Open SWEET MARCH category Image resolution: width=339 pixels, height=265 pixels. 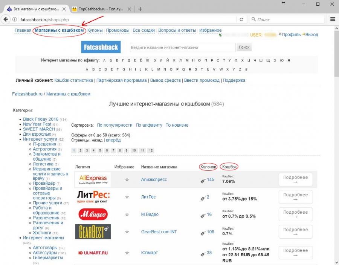tap(39, 129)
